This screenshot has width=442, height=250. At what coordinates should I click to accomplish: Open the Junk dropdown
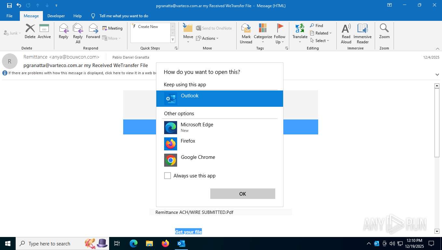[x=12, y=33]
